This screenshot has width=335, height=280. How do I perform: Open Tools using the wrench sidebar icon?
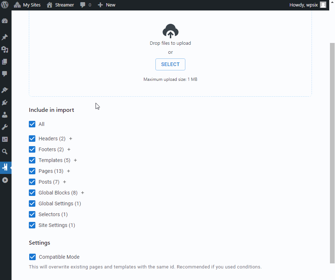pos(5,127)
